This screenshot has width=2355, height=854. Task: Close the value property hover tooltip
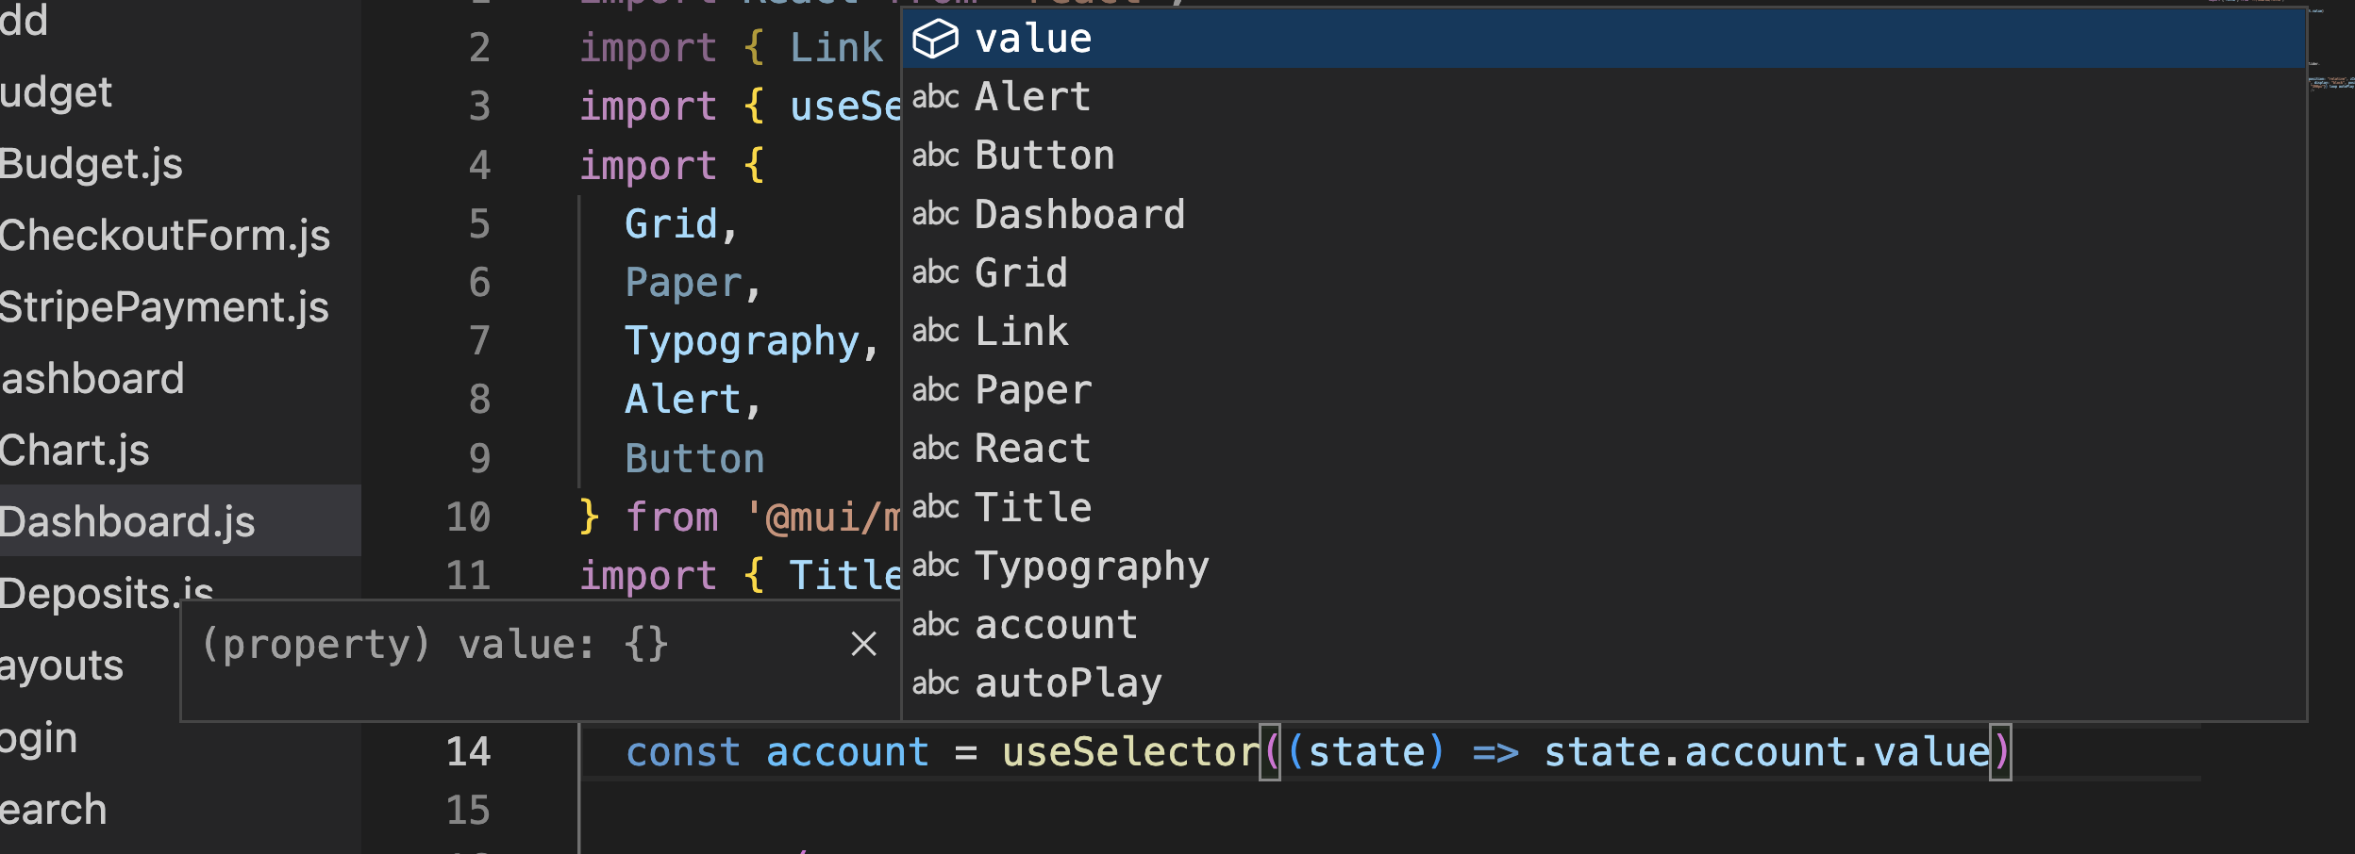[864, 644]
